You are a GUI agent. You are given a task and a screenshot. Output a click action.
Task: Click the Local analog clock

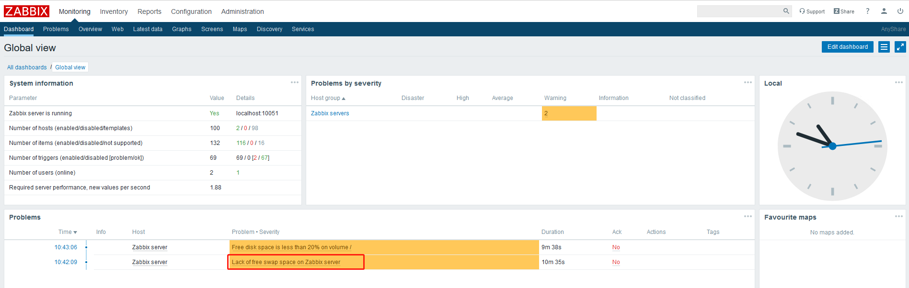pyautogui.click(x=832, y=146)
